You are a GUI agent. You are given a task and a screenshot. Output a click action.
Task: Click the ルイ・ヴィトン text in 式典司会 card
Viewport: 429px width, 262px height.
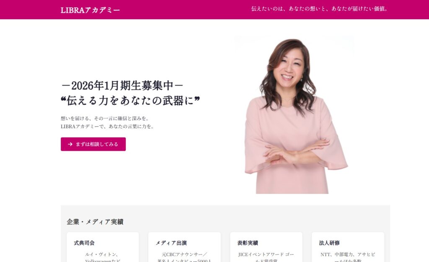pyautogui.click(x=100, y=254)
